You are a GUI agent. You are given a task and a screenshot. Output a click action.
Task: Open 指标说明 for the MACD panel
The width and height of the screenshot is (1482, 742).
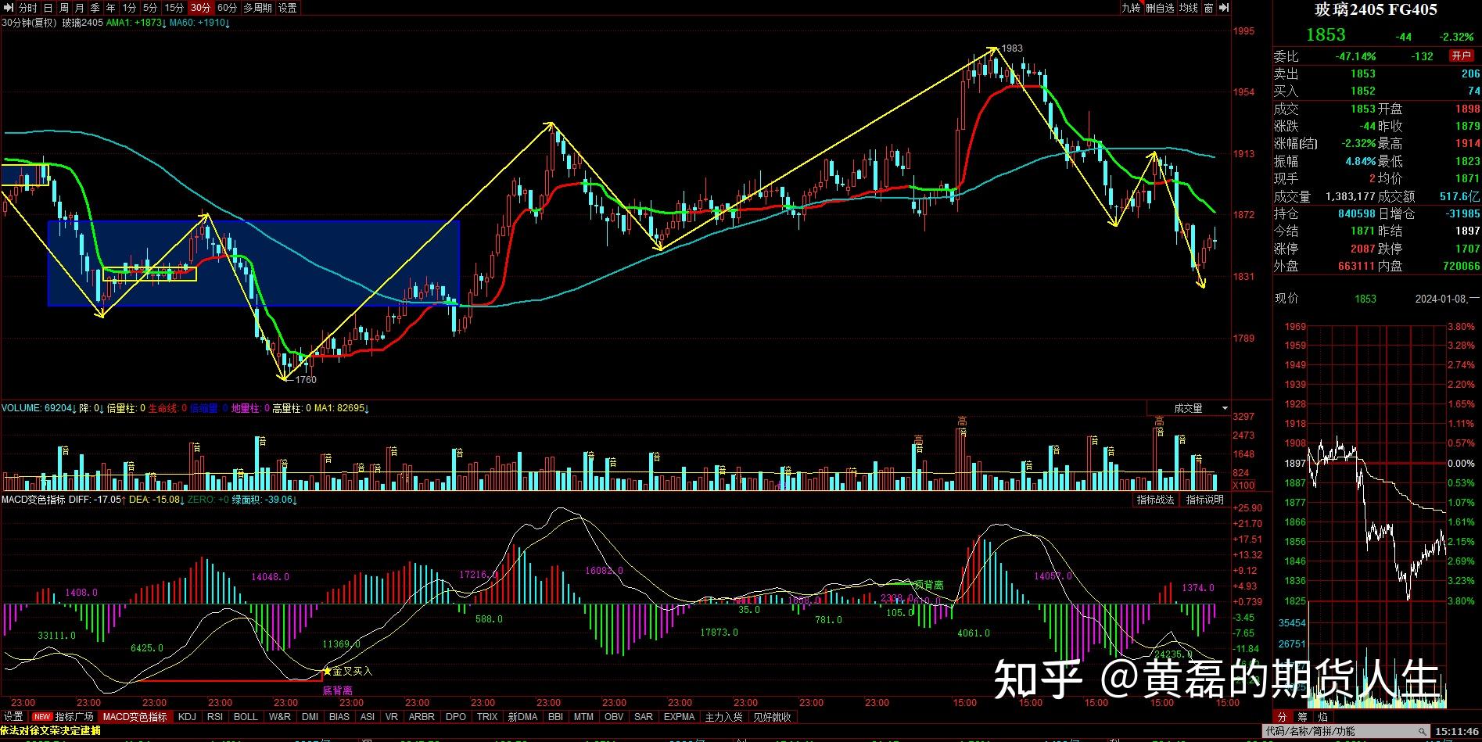(1204, 500)
